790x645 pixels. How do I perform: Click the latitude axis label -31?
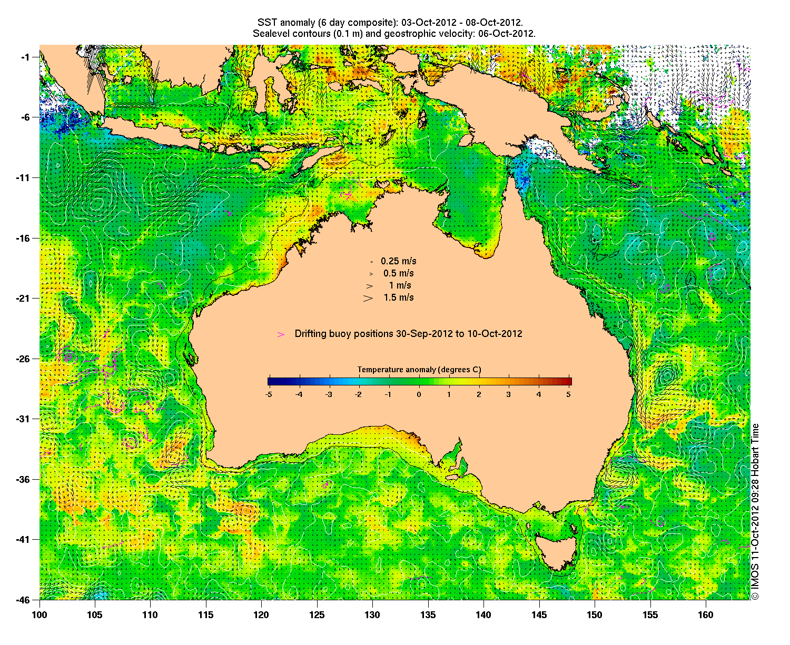[x=23, y=419]
